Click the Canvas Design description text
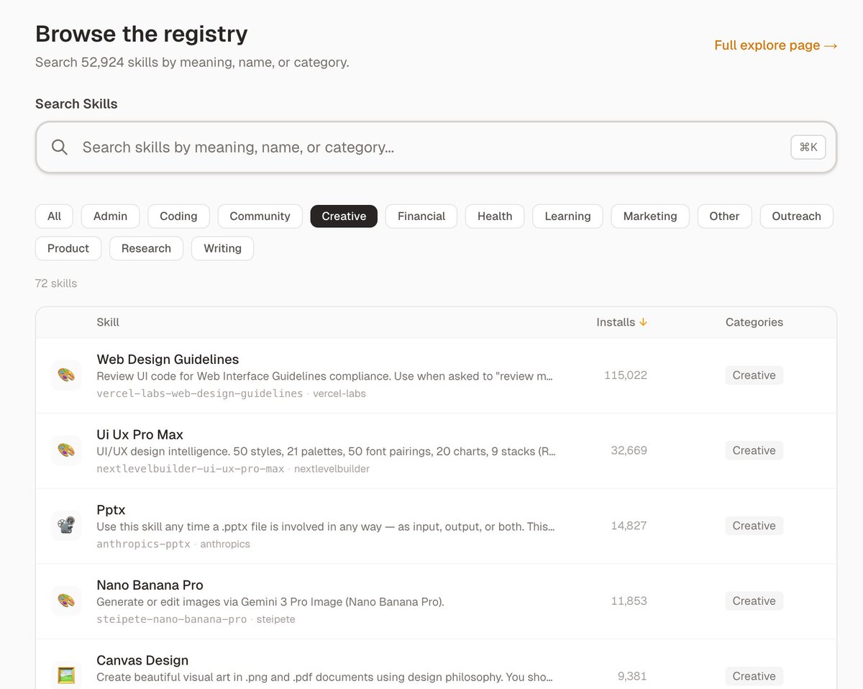The height and width of the screenshot is (689, 863). pos(325,677)
